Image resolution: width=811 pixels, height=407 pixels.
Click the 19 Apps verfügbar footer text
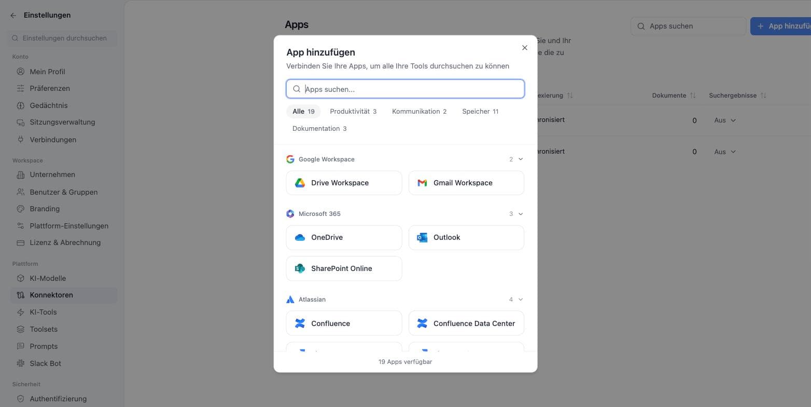[x=405, y=362]
